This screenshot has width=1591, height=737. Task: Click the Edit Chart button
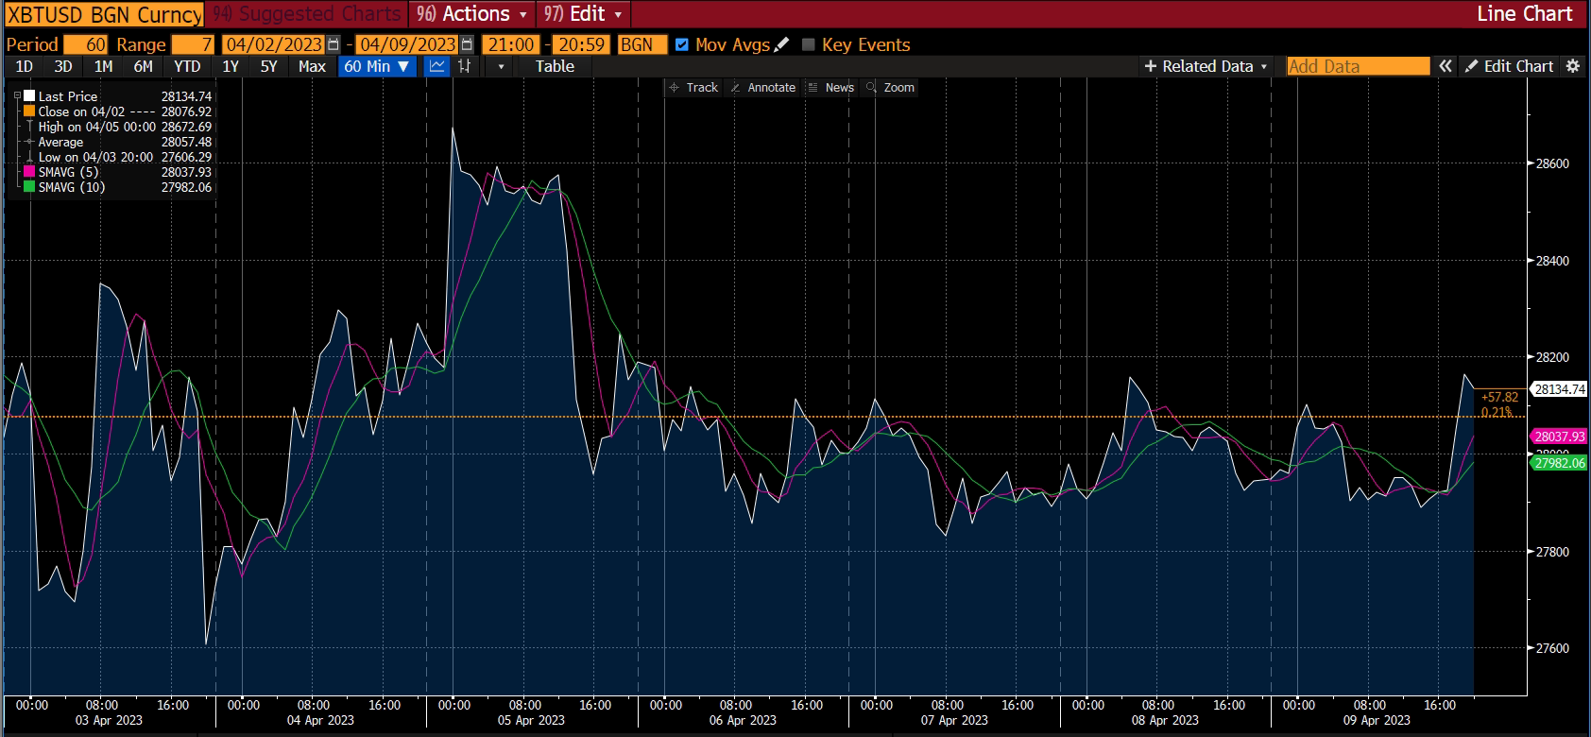(x=1509, y=66)
